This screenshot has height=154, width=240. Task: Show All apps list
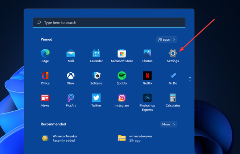click(x=166, y=39)
